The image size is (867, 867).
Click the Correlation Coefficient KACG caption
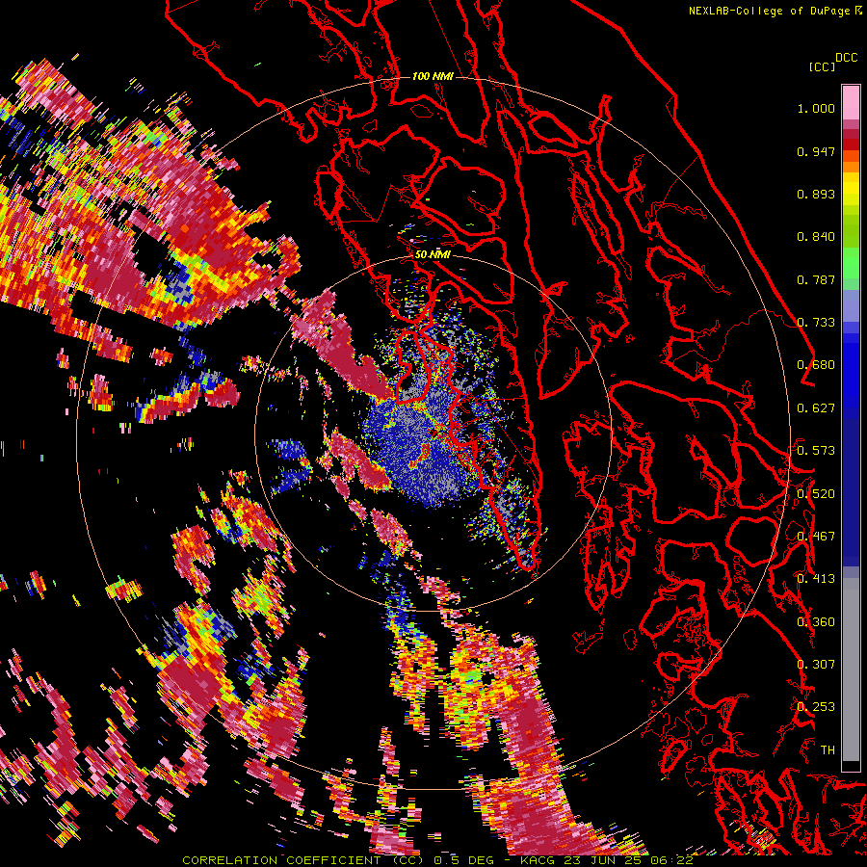pyautogui.click(x=437, y=860)
